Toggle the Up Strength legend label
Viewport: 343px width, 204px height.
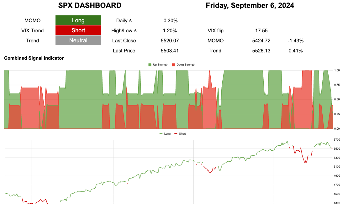tap(161, 65)
